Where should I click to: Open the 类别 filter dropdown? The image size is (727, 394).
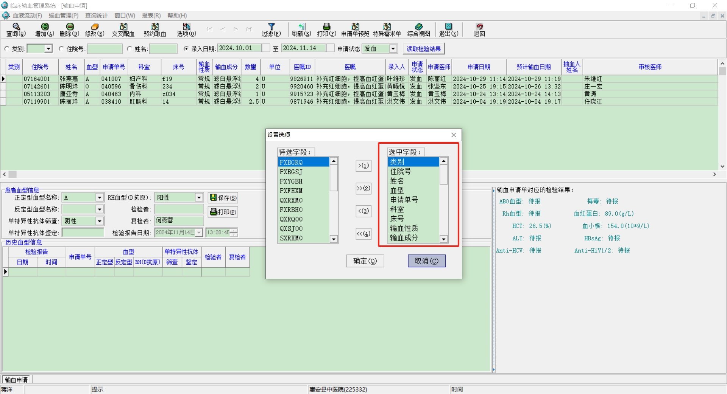(x=48, y=49)
